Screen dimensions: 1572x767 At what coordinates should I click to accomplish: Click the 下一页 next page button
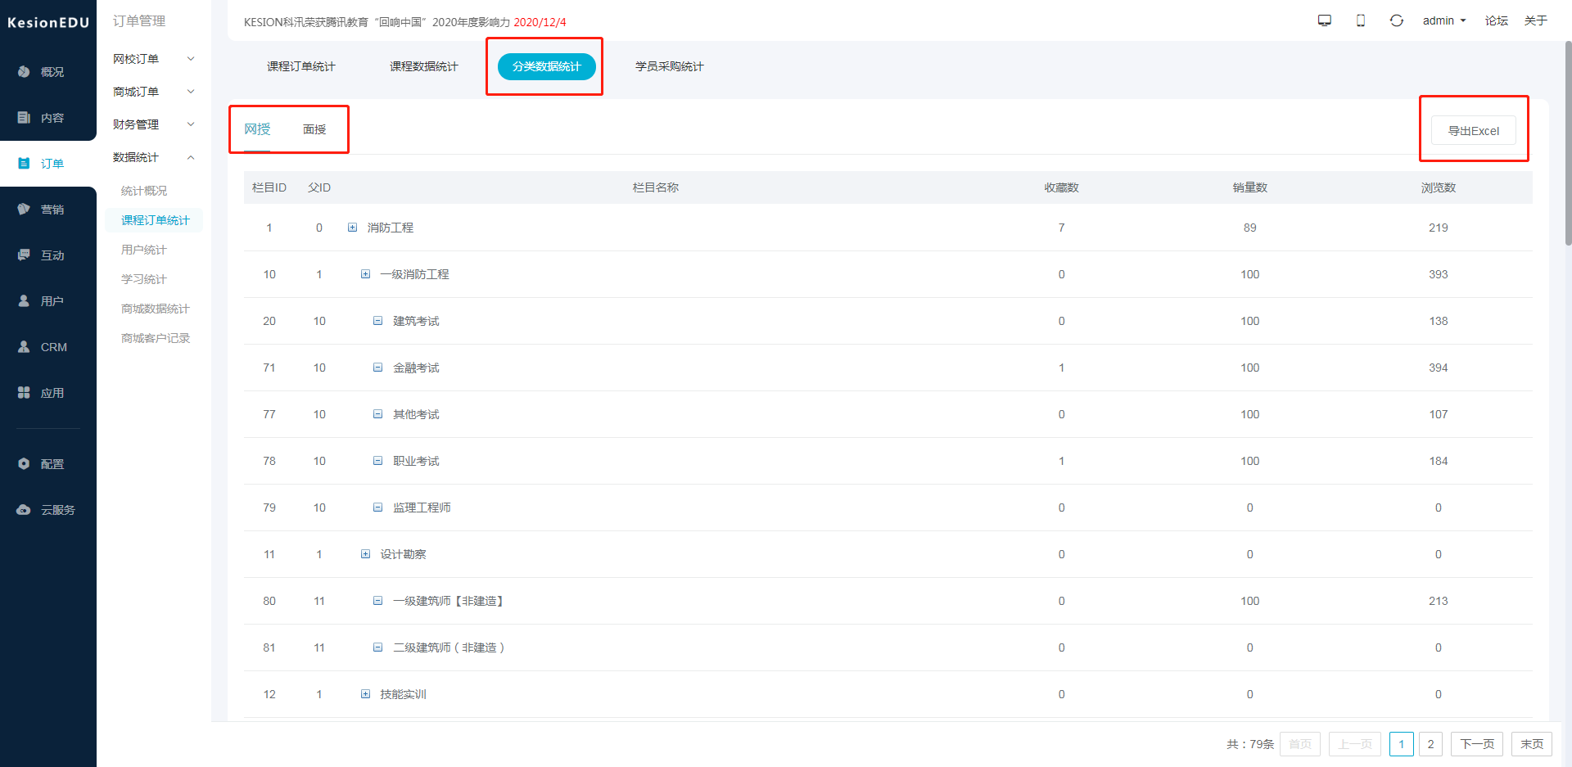[1477, 744]
